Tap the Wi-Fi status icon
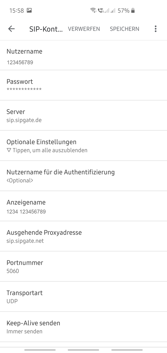167x353 pixels. (x=93, y=10)
